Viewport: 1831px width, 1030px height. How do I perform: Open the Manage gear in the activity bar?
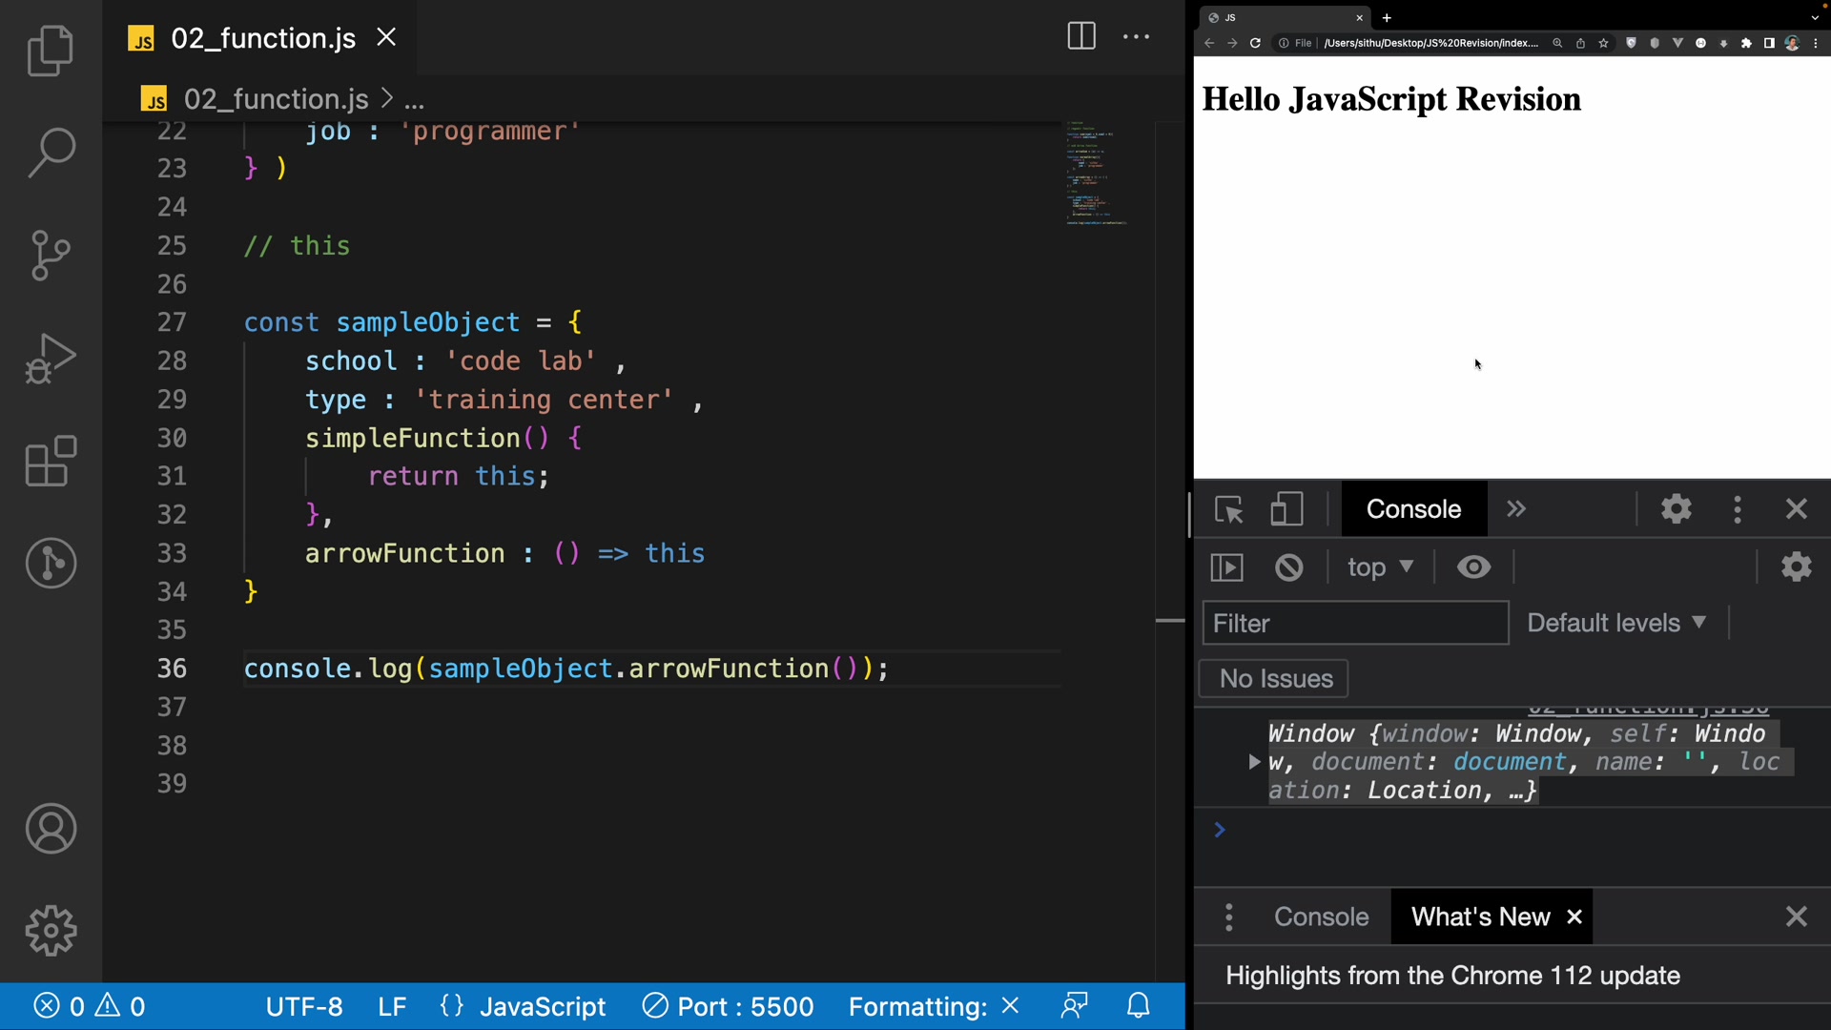click(x=51, y=931)
